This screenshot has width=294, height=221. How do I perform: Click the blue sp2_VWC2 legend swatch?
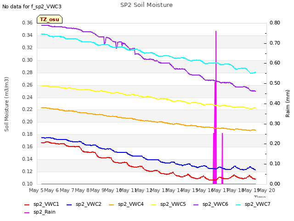click(69, 205)
